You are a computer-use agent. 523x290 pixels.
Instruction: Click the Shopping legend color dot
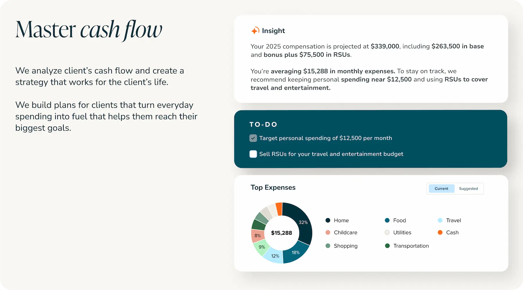(328, 246)
